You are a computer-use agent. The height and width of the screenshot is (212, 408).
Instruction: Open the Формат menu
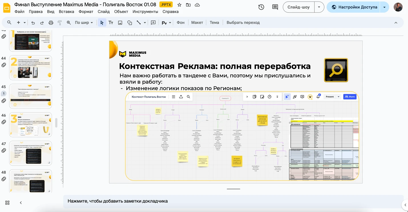click(86, 11)
